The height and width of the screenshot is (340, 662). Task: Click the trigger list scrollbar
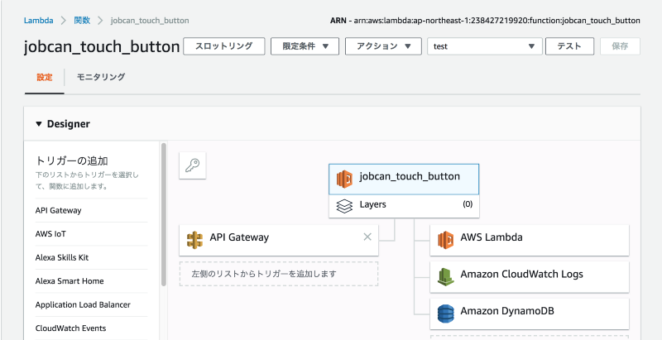click(x=163, y=215)
